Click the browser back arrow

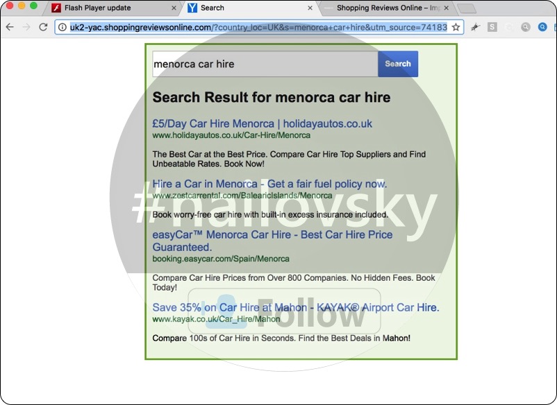tap(10, 27)
